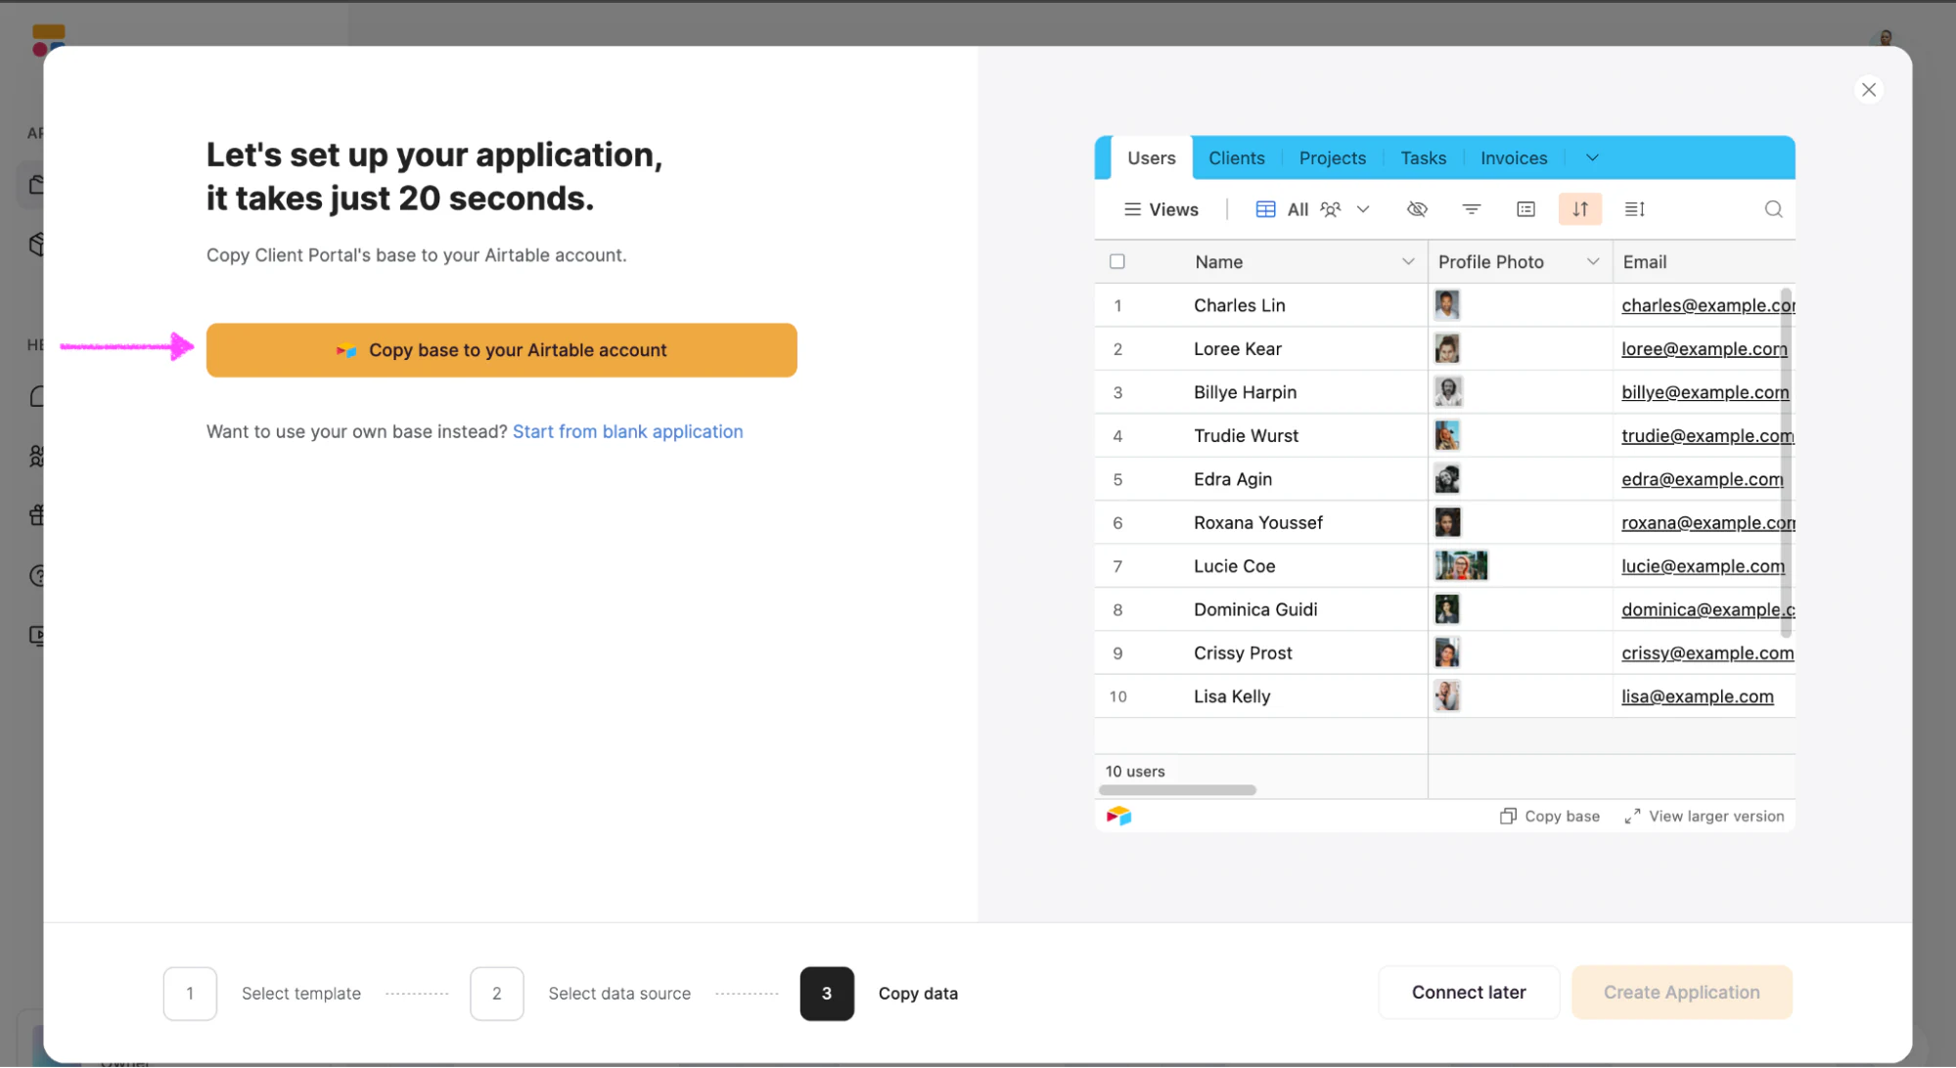Click Copy base in embed footer

[1550, 817]
